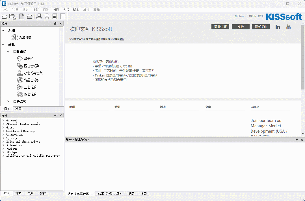Image resolution: width=305 pixels, height=201 pixels.
Task: Close the 内容 panel
Action: [x=60, y=115]
